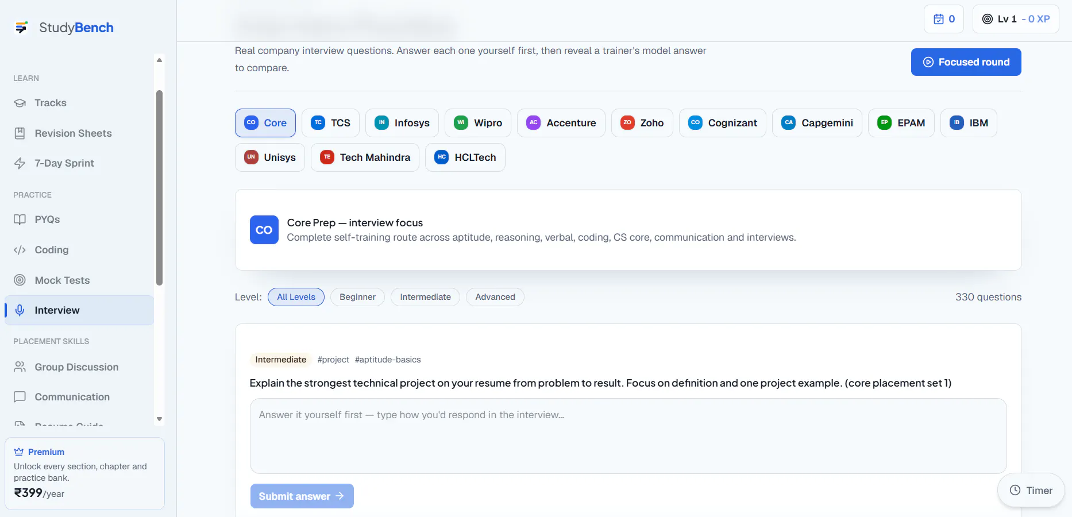1072x517 pixels.
Task: Select the IBM company filter
Action: [969, 123]
